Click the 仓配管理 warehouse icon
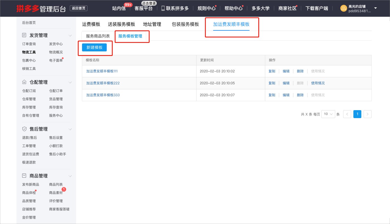The image size is (390, 224). (24, 82)
